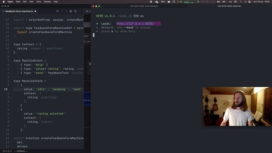Screen dimensions: 272x153
Task: Click the split editor icon
Action: [75, 11]
